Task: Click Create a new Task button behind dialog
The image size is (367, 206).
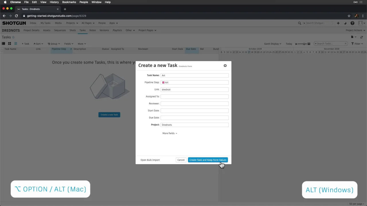Action: pos(109,115)
